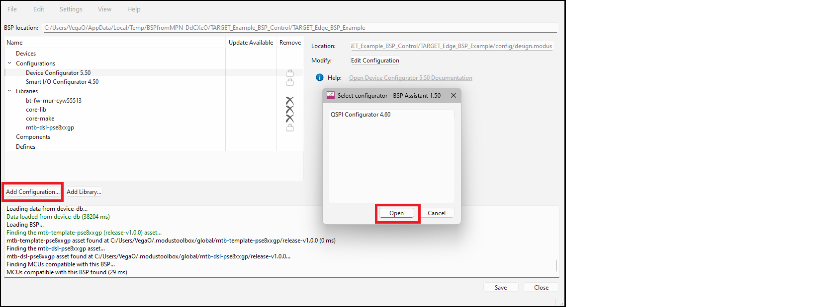
Task: Click the BSP Assistant dialog title icon
Action: (331, 95)
